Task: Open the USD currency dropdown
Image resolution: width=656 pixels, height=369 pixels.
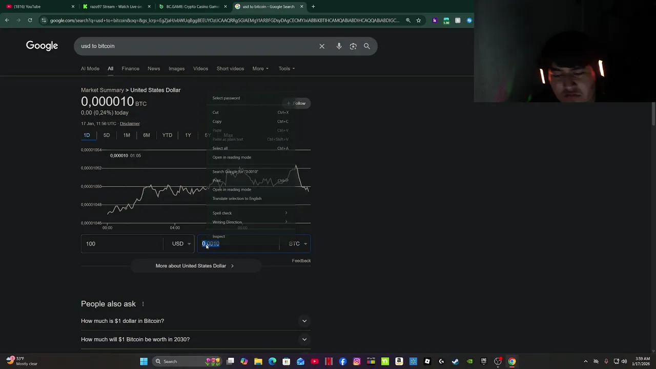Action: click(x=181, y=244)
